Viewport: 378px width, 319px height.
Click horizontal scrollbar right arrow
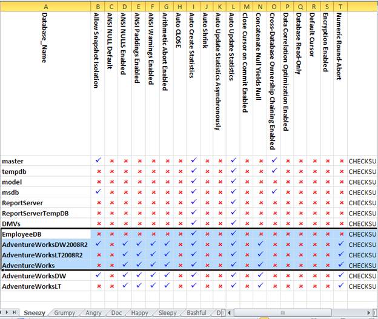[368, 313]
